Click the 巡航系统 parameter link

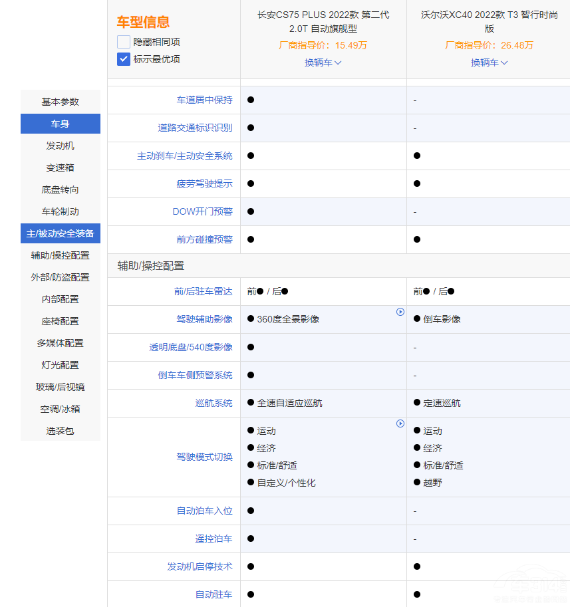tap(214, 403)
